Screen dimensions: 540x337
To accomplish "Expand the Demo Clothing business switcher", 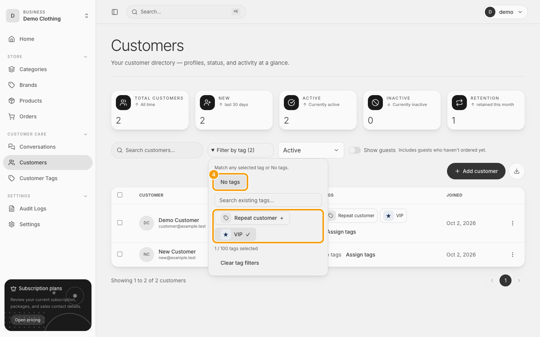I will [x=48, y=16].
